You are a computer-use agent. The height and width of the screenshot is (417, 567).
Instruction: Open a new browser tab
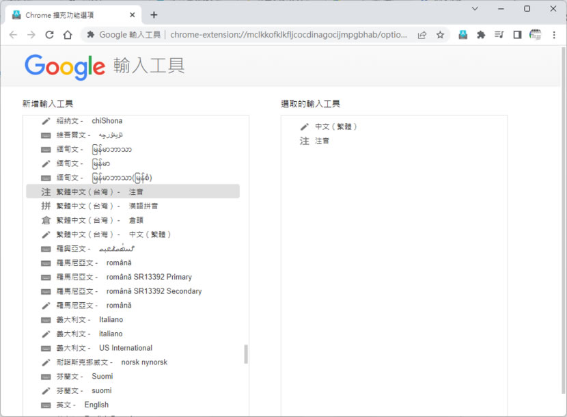tap(154, 15)
